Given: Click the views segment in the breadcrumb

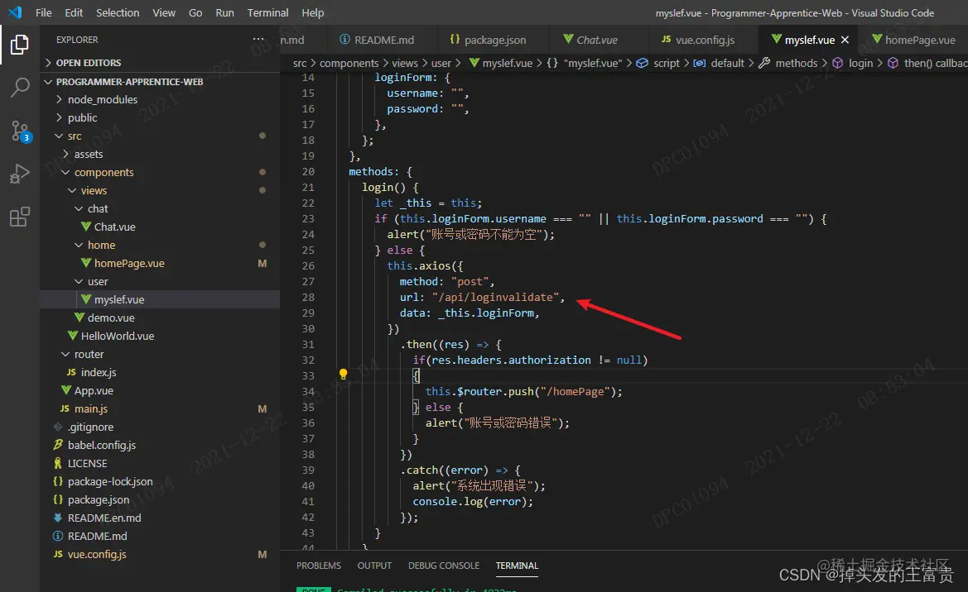Looking at the screenshot, I should [404, 63].
